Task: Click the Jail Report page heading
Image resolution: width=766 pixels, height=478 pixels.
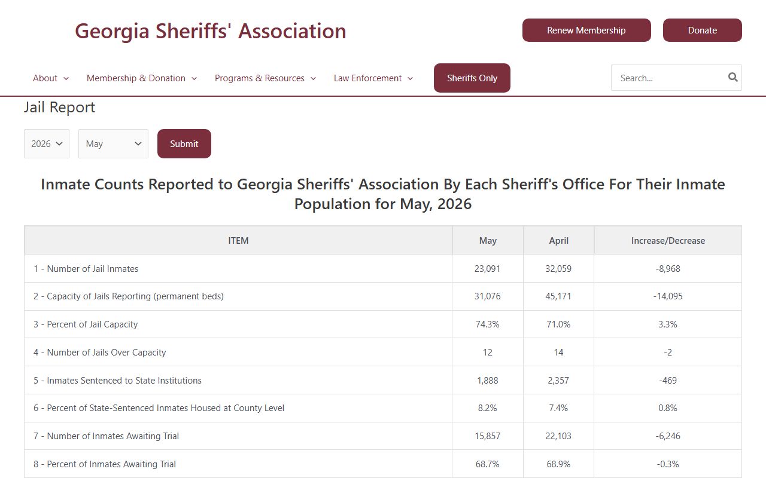Action: point(59,108)
